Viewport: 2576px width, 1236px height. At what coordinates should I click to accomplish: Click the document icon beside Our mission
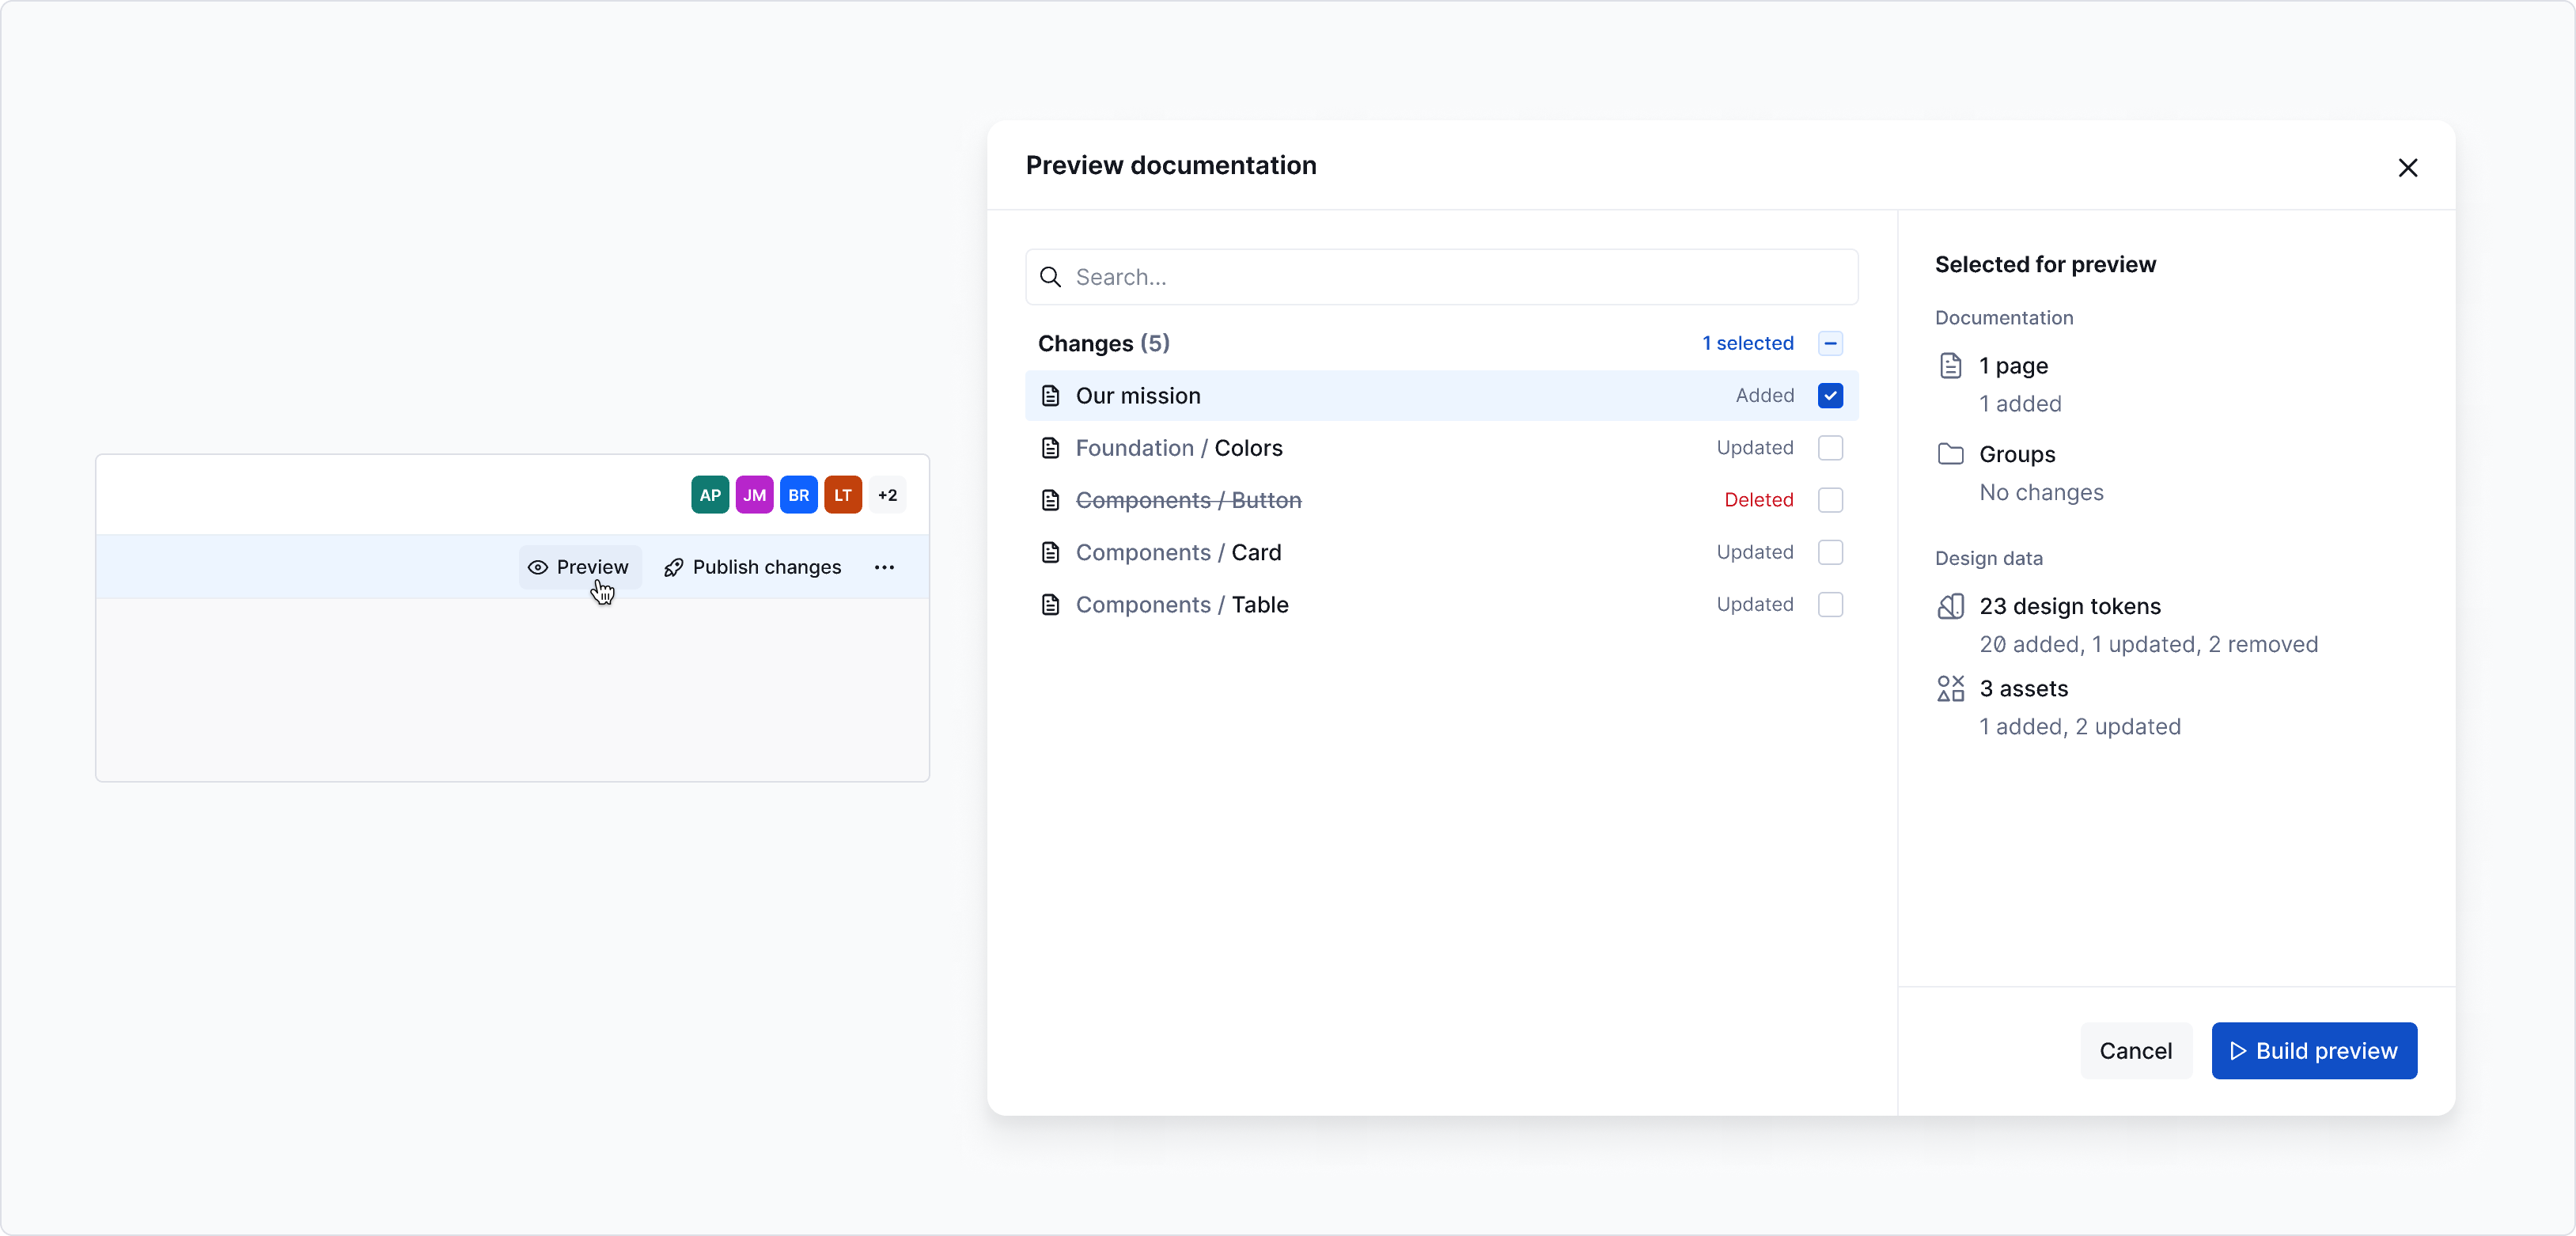pyautogui.click(x=1050, y=396)
